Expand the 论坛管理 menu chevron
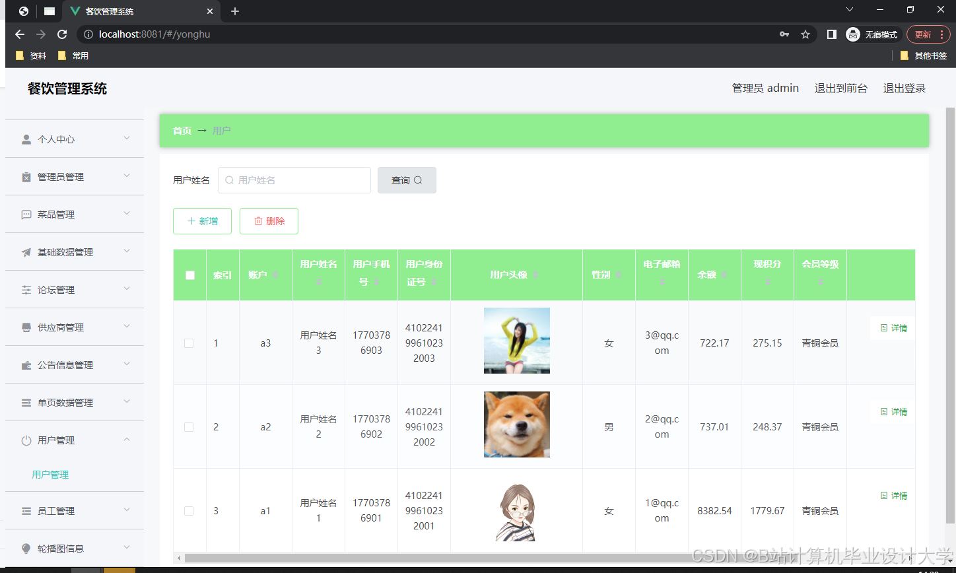The width and height of the screenshot is (956, 573). (127, 288)
